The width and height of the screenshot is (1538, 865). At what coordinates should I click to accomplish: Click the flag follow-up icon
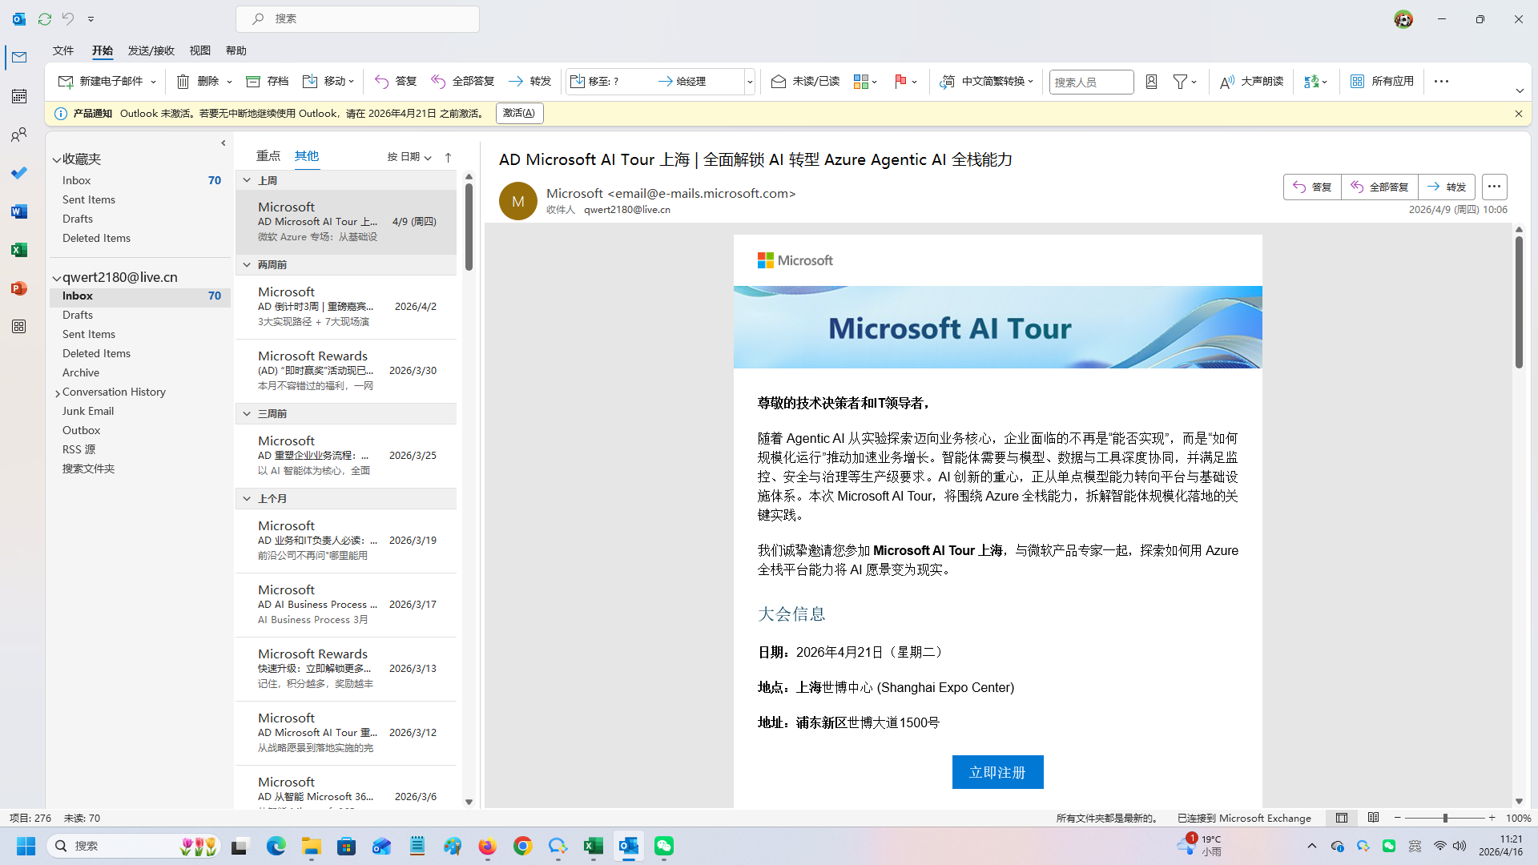pos(900,81)
